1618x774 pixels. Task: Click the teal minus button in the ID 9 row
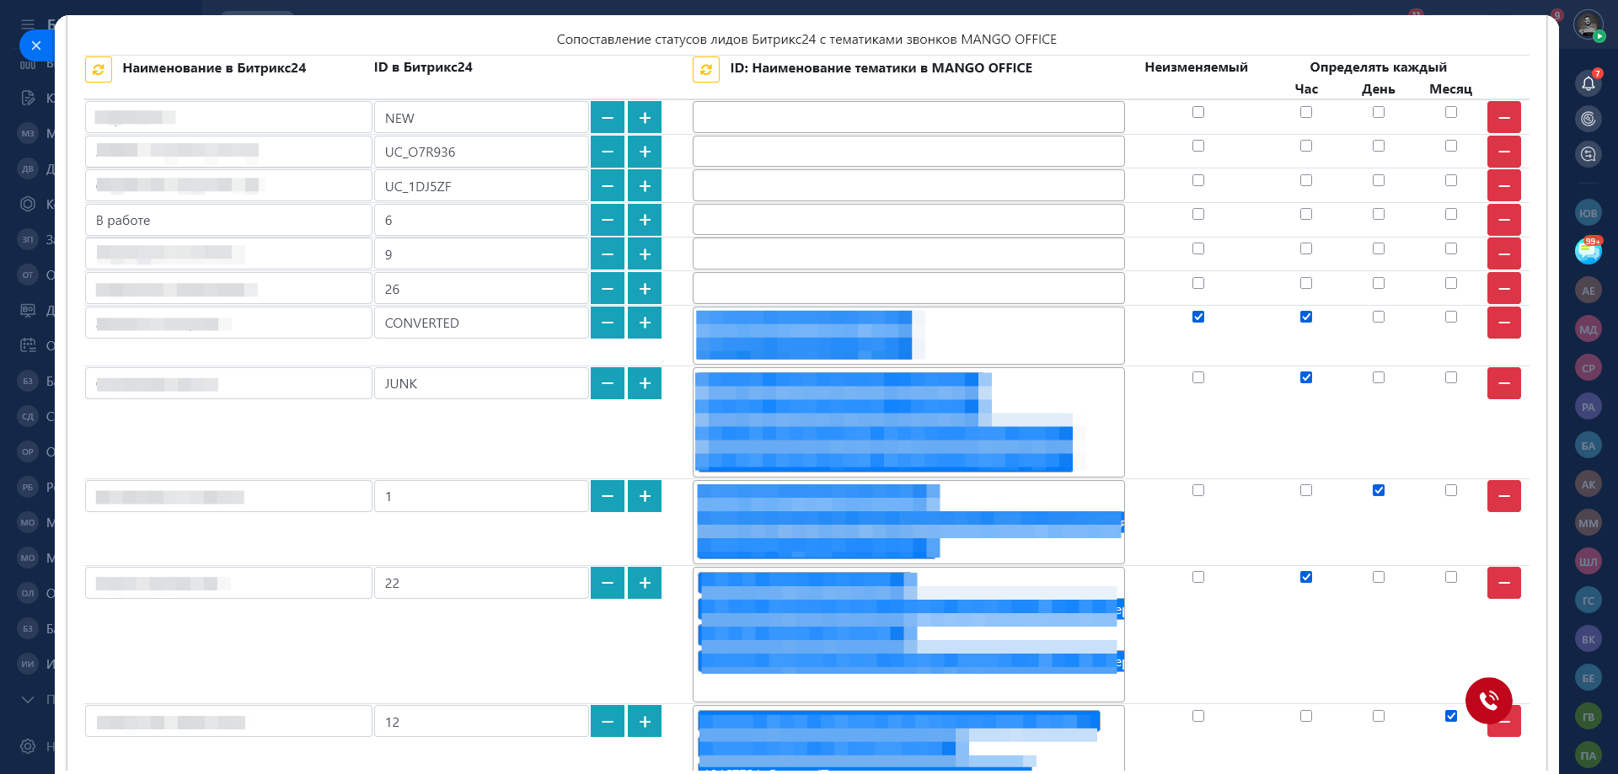[x=608, y=254]
